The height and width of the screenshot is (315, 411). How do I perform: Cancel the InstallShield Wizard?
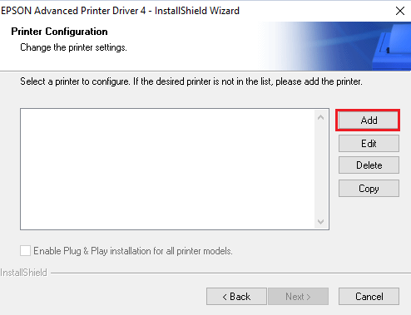coord(369,297)
